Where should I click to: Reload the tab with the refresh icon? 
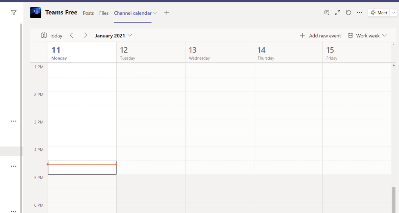[x=349, y=13]
